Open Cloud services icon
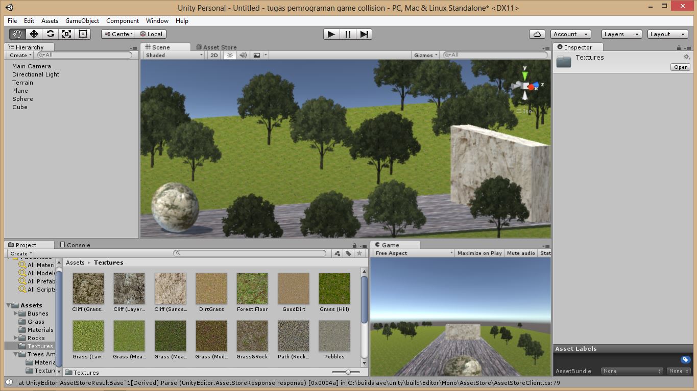The height and width of the screenshot is (391, 697). click(x=537, y=34)
